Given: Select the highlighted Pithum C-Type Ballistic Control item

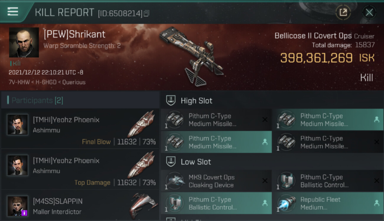Looking at the screenshot, I should point(216,203).
